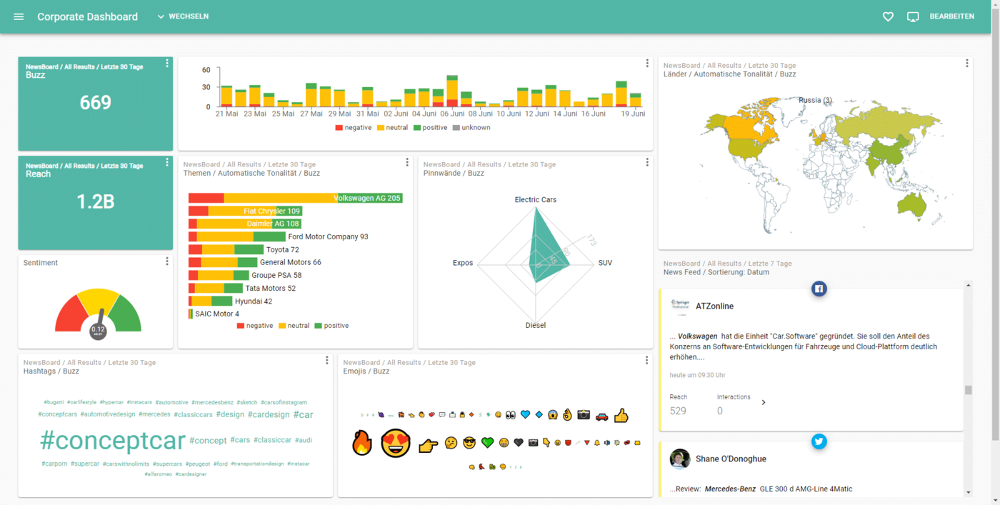Click the Facebook source icon on ATZonline post
Screen dimensions: 1000x505
click(x=819, y=289)
